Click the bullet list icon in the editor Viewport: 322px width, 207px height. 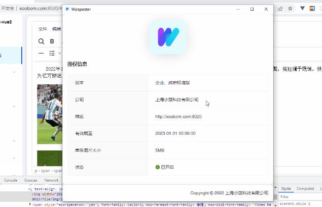pos(52,54)
